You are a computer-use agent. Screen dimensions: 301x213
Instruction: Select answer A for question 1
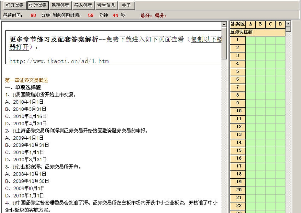[250, 40]
